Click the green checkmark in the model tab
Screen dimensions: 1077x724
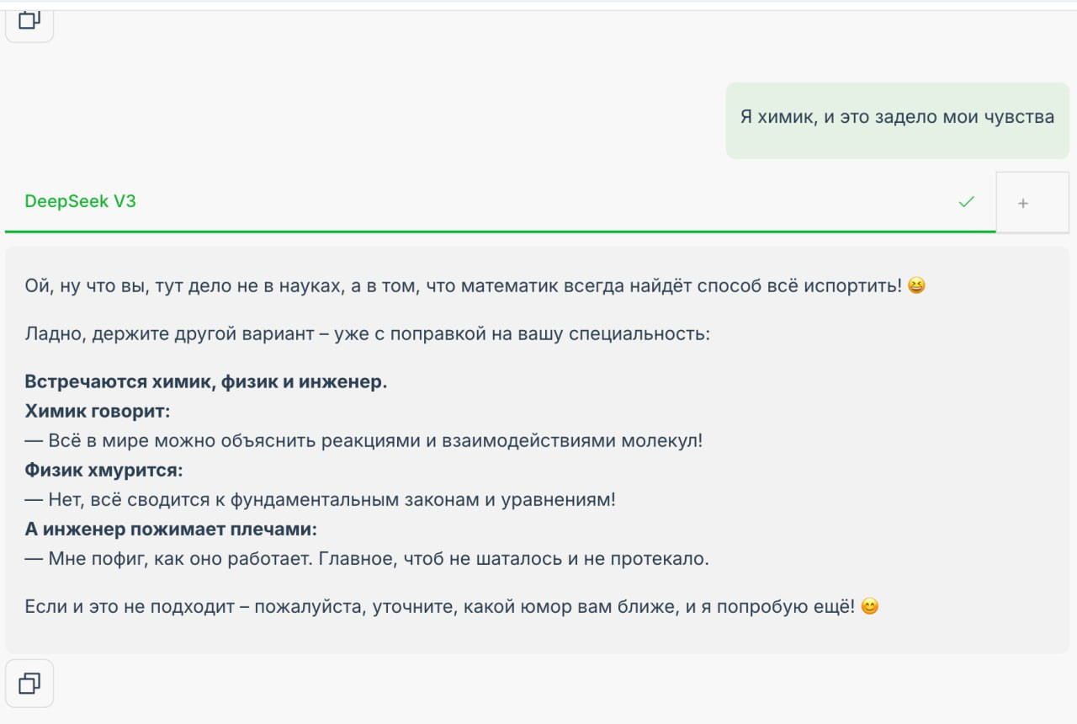(x=966, y=202)
